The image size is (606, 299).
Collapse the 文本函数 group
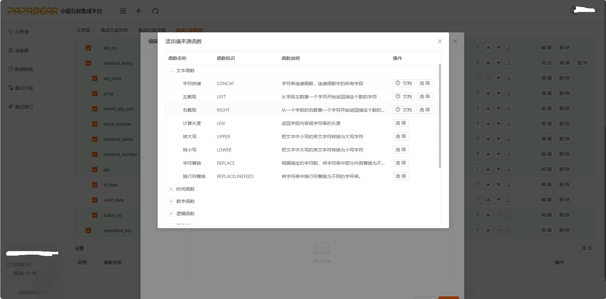pyautogui.click(x=171, y=71)
